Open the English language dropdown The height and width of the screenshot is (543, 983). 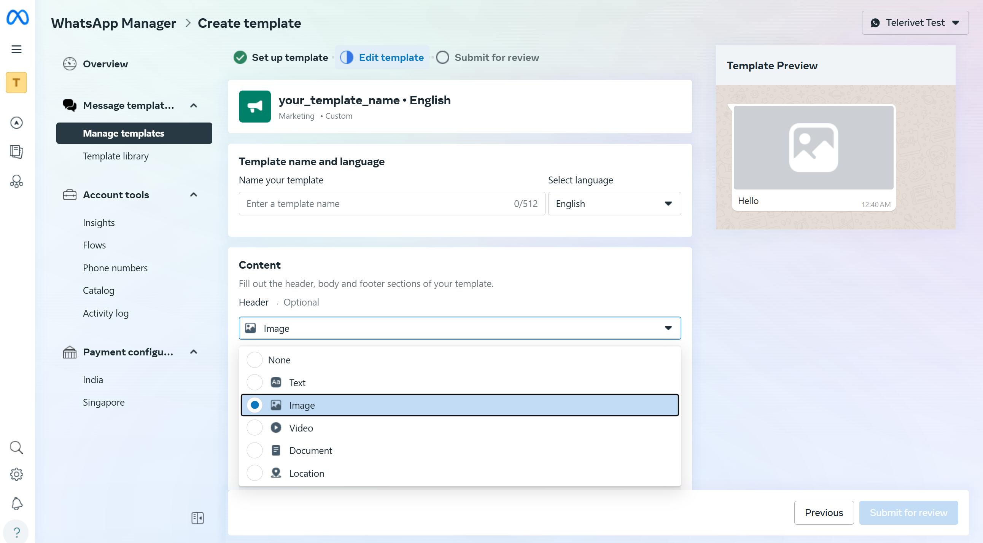click(614, 203)
